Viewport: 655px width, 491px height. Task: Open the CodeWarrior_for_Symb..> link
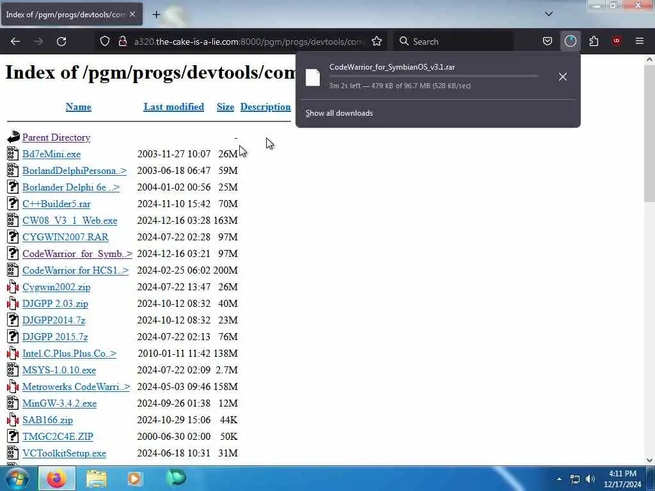[77, 254]
